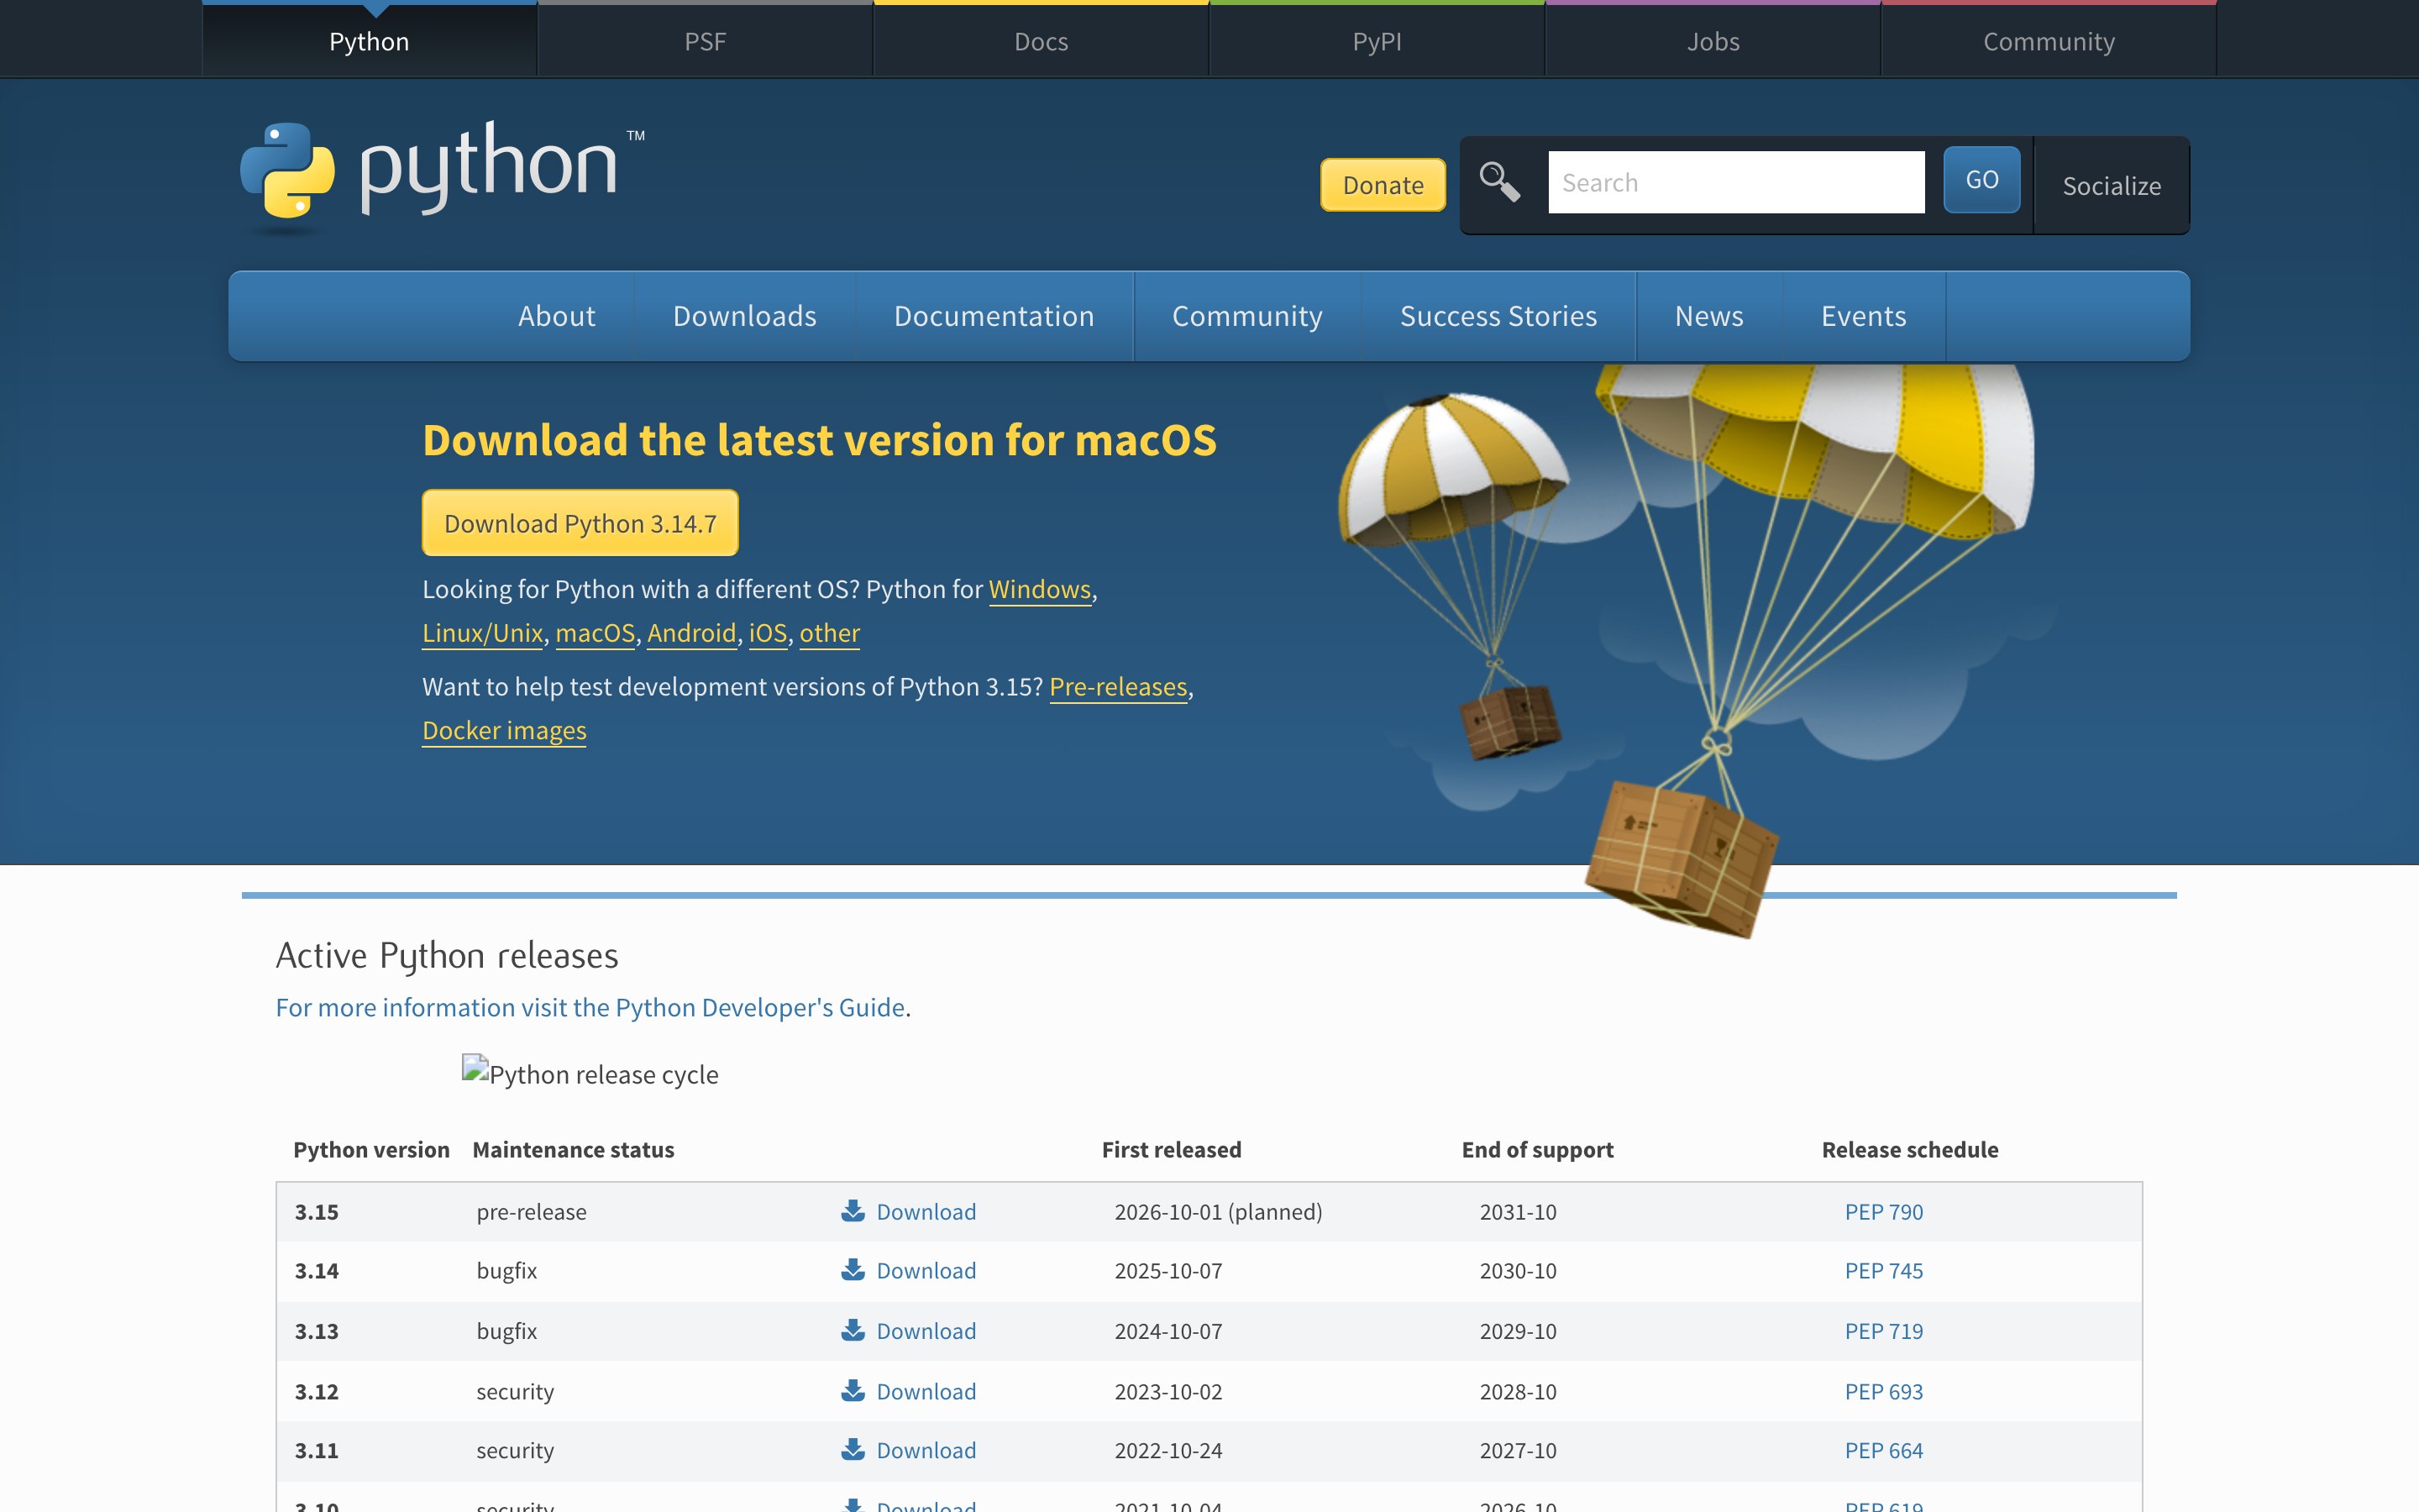This screenshot has width=2419, height=1512.
Task: Open the PEP 719 release schedule
Action: (1883, 1330)
